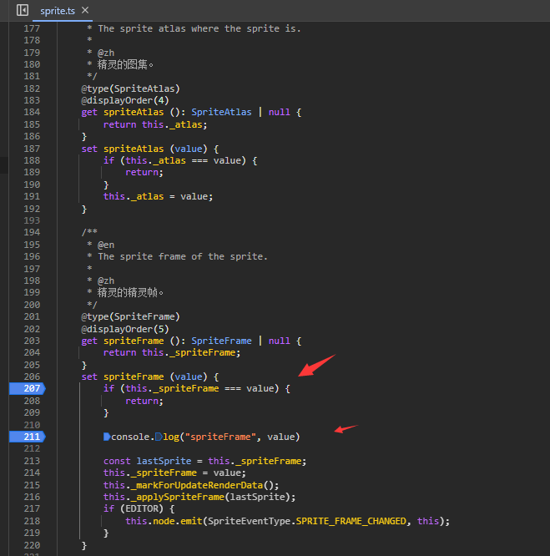
Task: Click 'return this._spriteFrame;' on line 204
Action: coord(172,352)
